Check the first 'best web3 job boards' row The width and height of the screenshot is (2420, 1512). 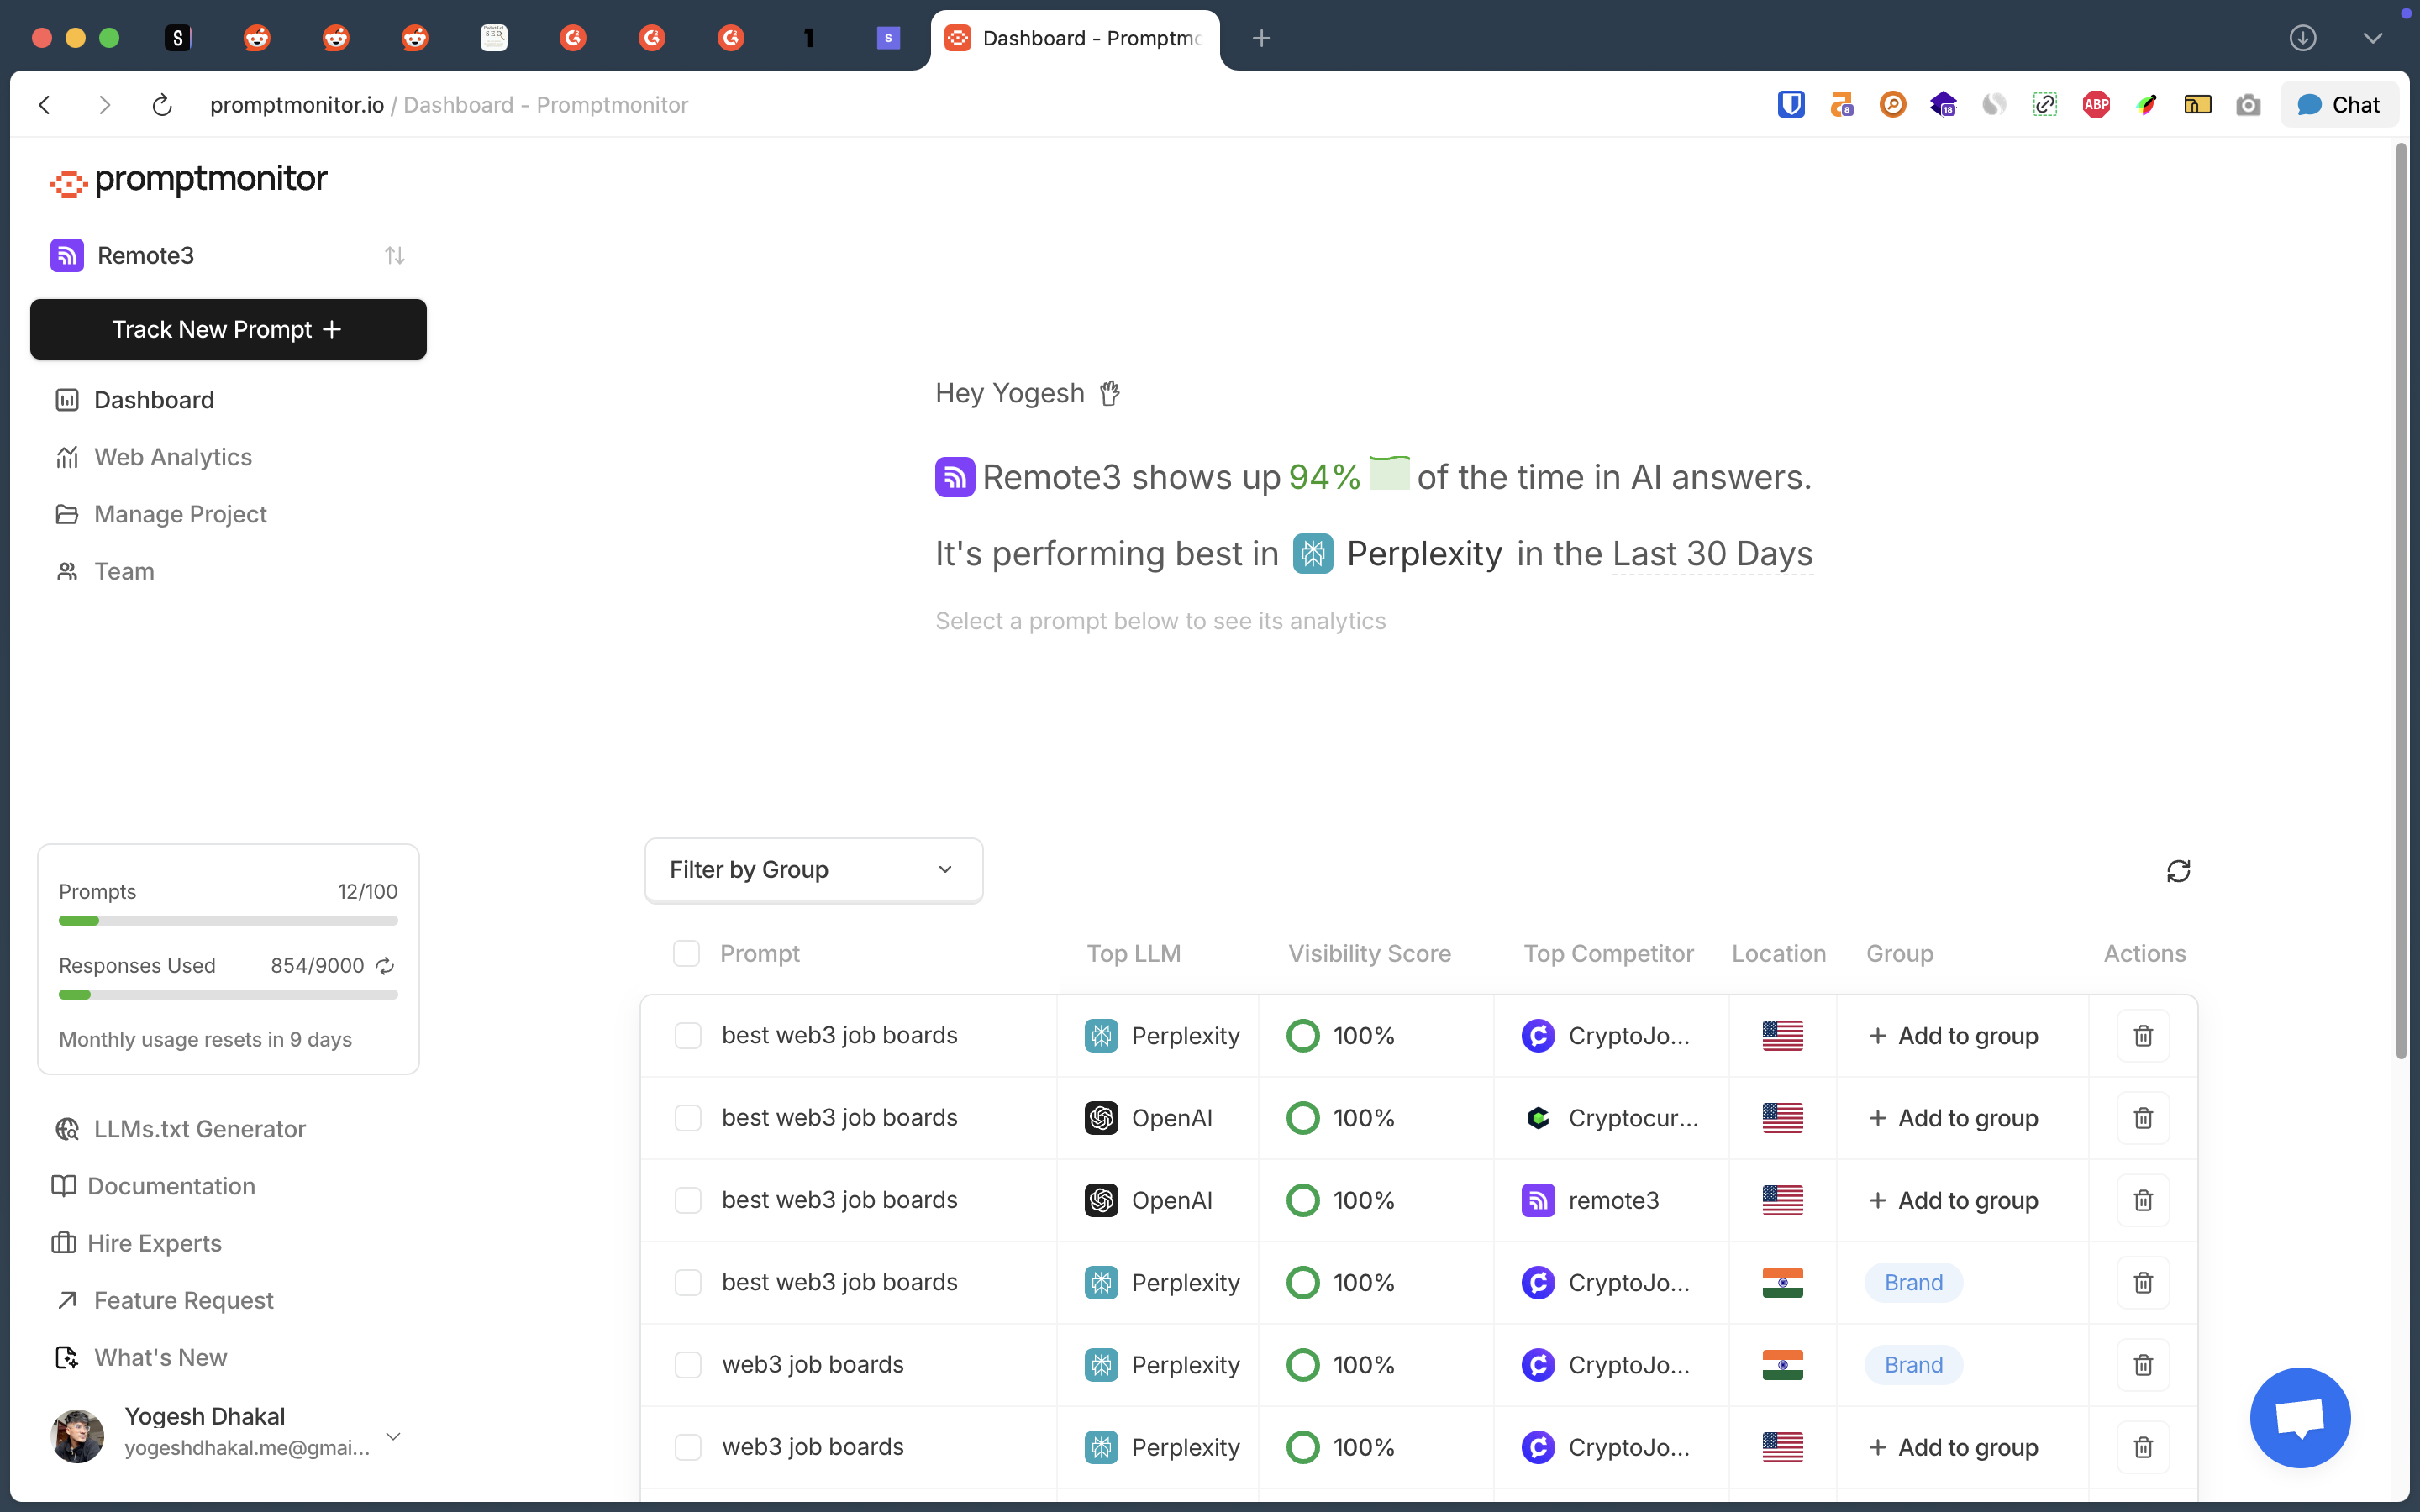(x=688, y=1036)
